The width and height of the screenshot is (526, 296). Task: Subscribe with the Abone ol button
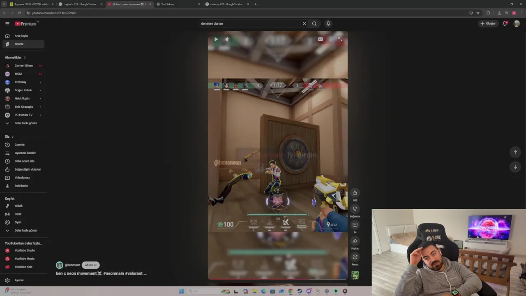click(x=91, y=265)
